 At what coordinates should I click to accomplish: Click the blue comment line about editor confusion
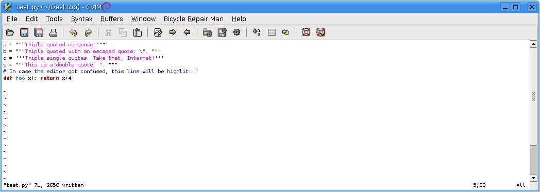coord(100,71)
